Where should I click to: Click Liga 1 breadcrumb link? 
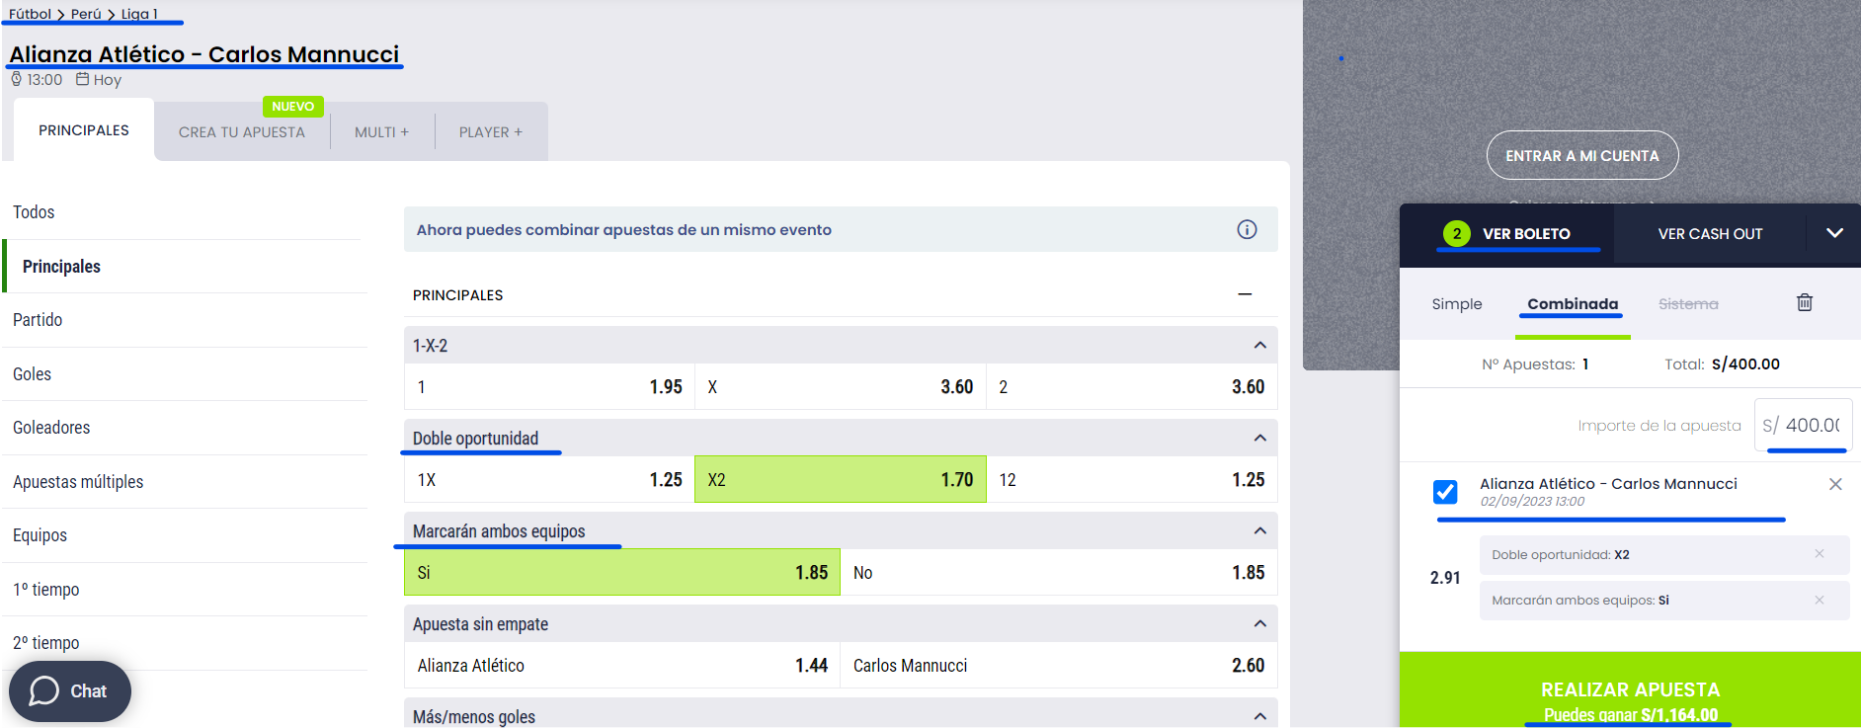[139, 14]
